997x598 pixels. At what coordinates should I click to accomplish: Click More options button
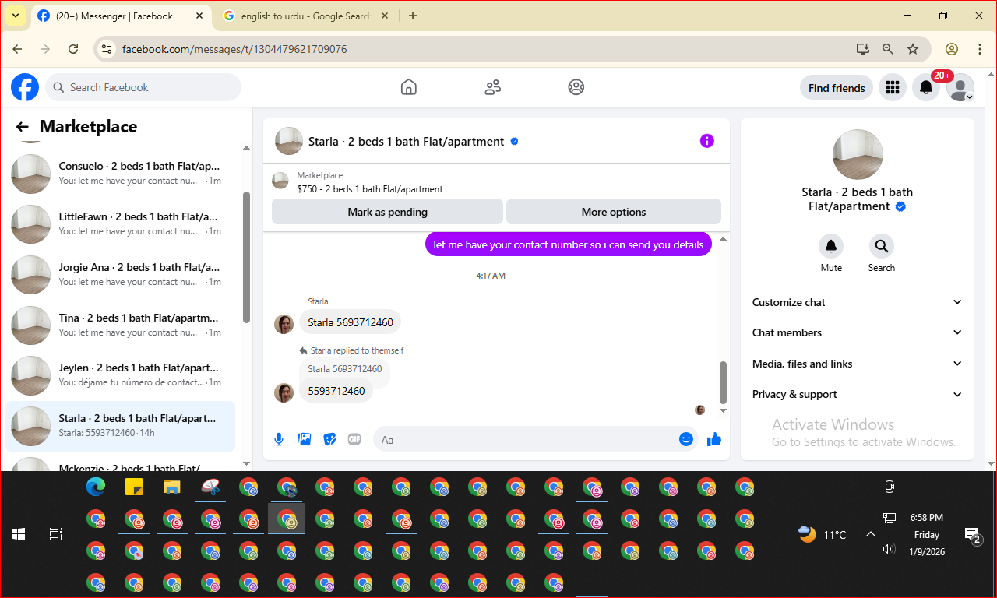click(x=614, y=212)
